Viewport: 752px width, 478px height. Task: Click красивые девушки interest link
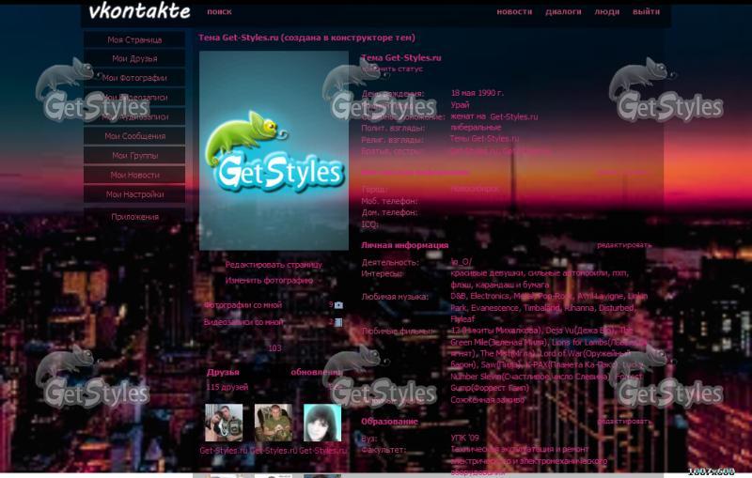tap(487, 273)
